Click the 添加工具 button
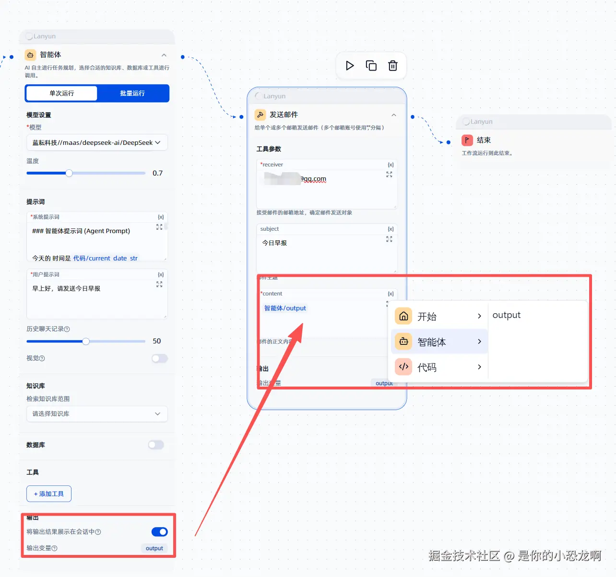 (49, 494)
